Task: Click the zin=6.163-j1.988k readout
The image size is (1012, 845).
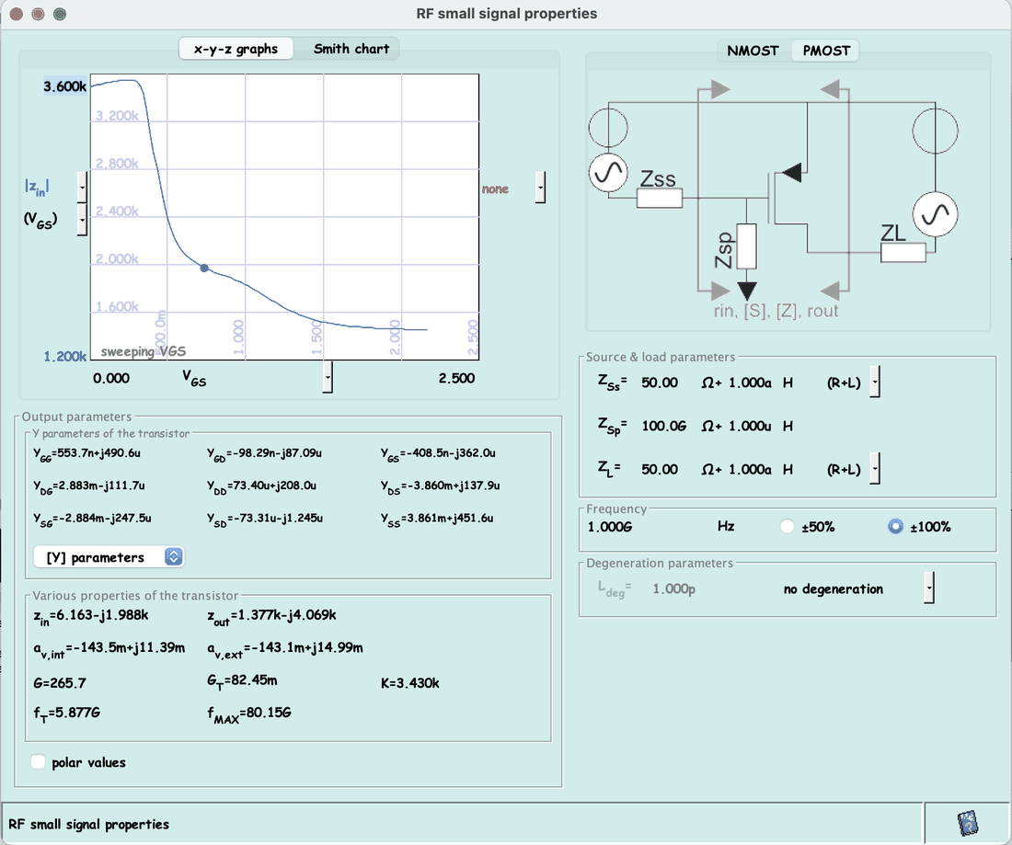Action: (90, 616)
